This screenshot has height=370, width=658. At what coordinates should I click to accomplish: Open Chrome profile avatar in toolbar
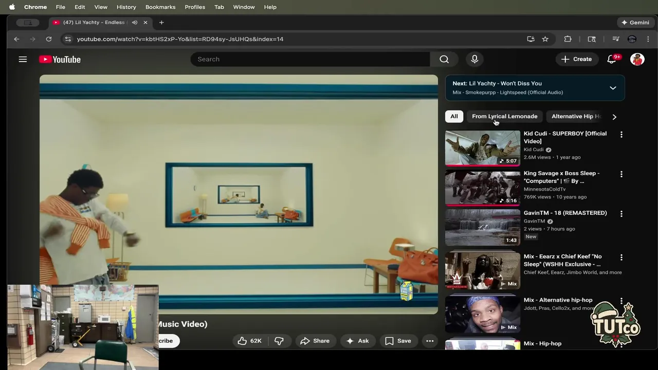pyautogui.click(x=632, y=39)
